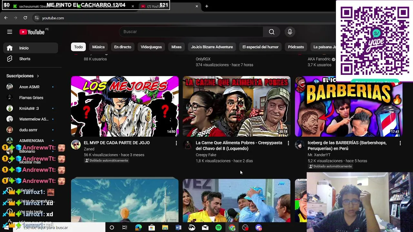This screenshot has height=232, width=413.
Task: Launch Microsoft Edge from taskbar
Action: [x=138, y=227]
